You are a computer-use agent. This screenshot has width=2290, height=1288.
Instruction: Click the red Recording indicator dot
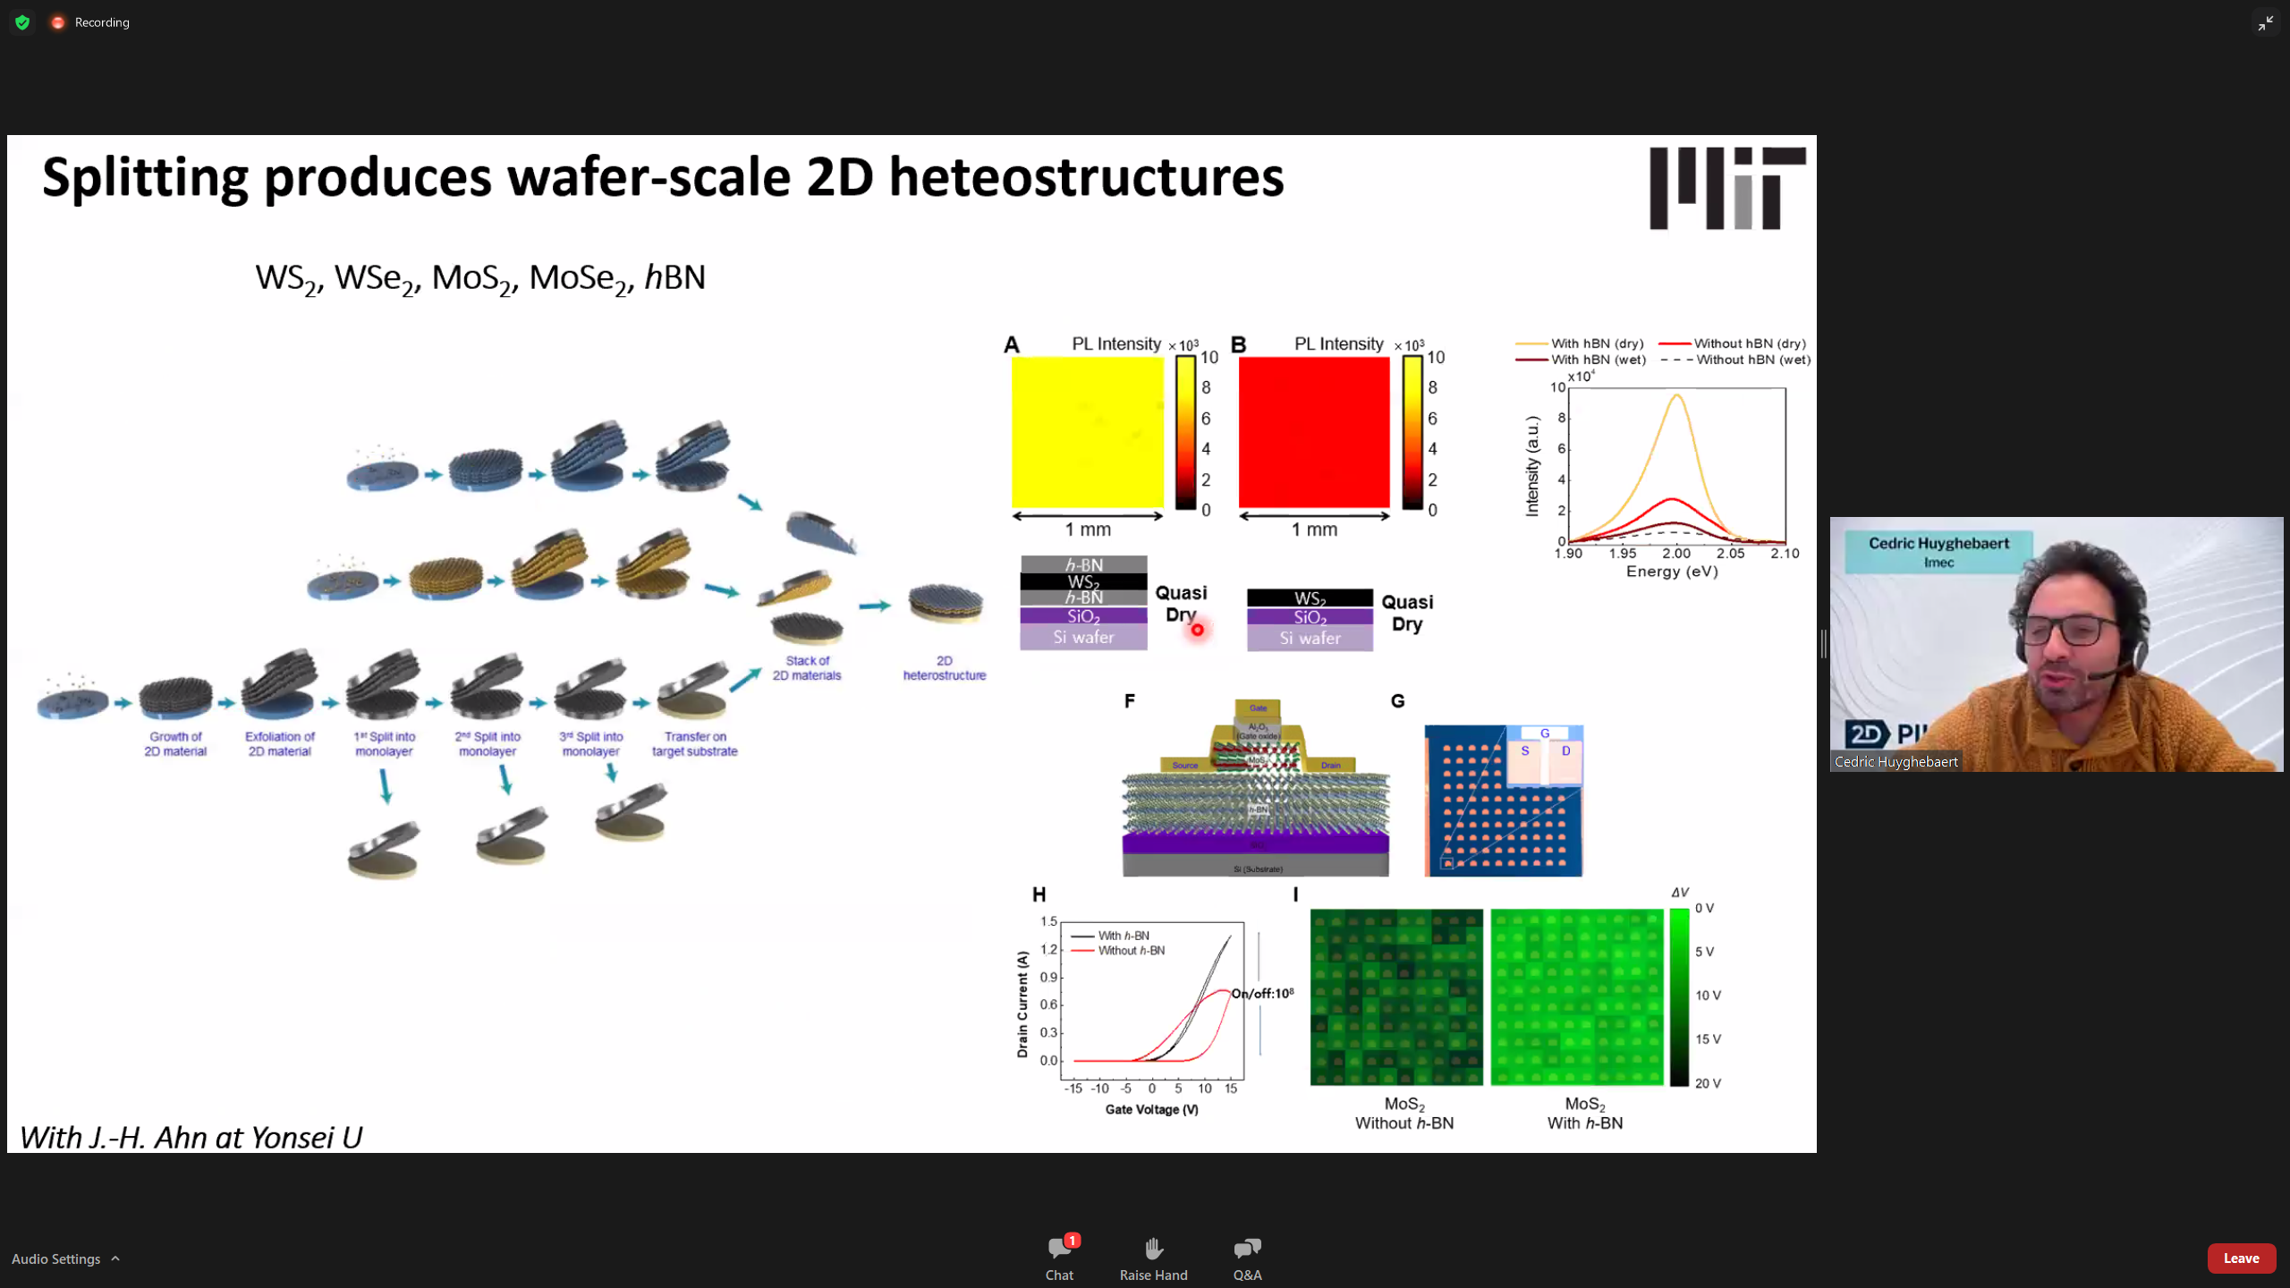58,22
